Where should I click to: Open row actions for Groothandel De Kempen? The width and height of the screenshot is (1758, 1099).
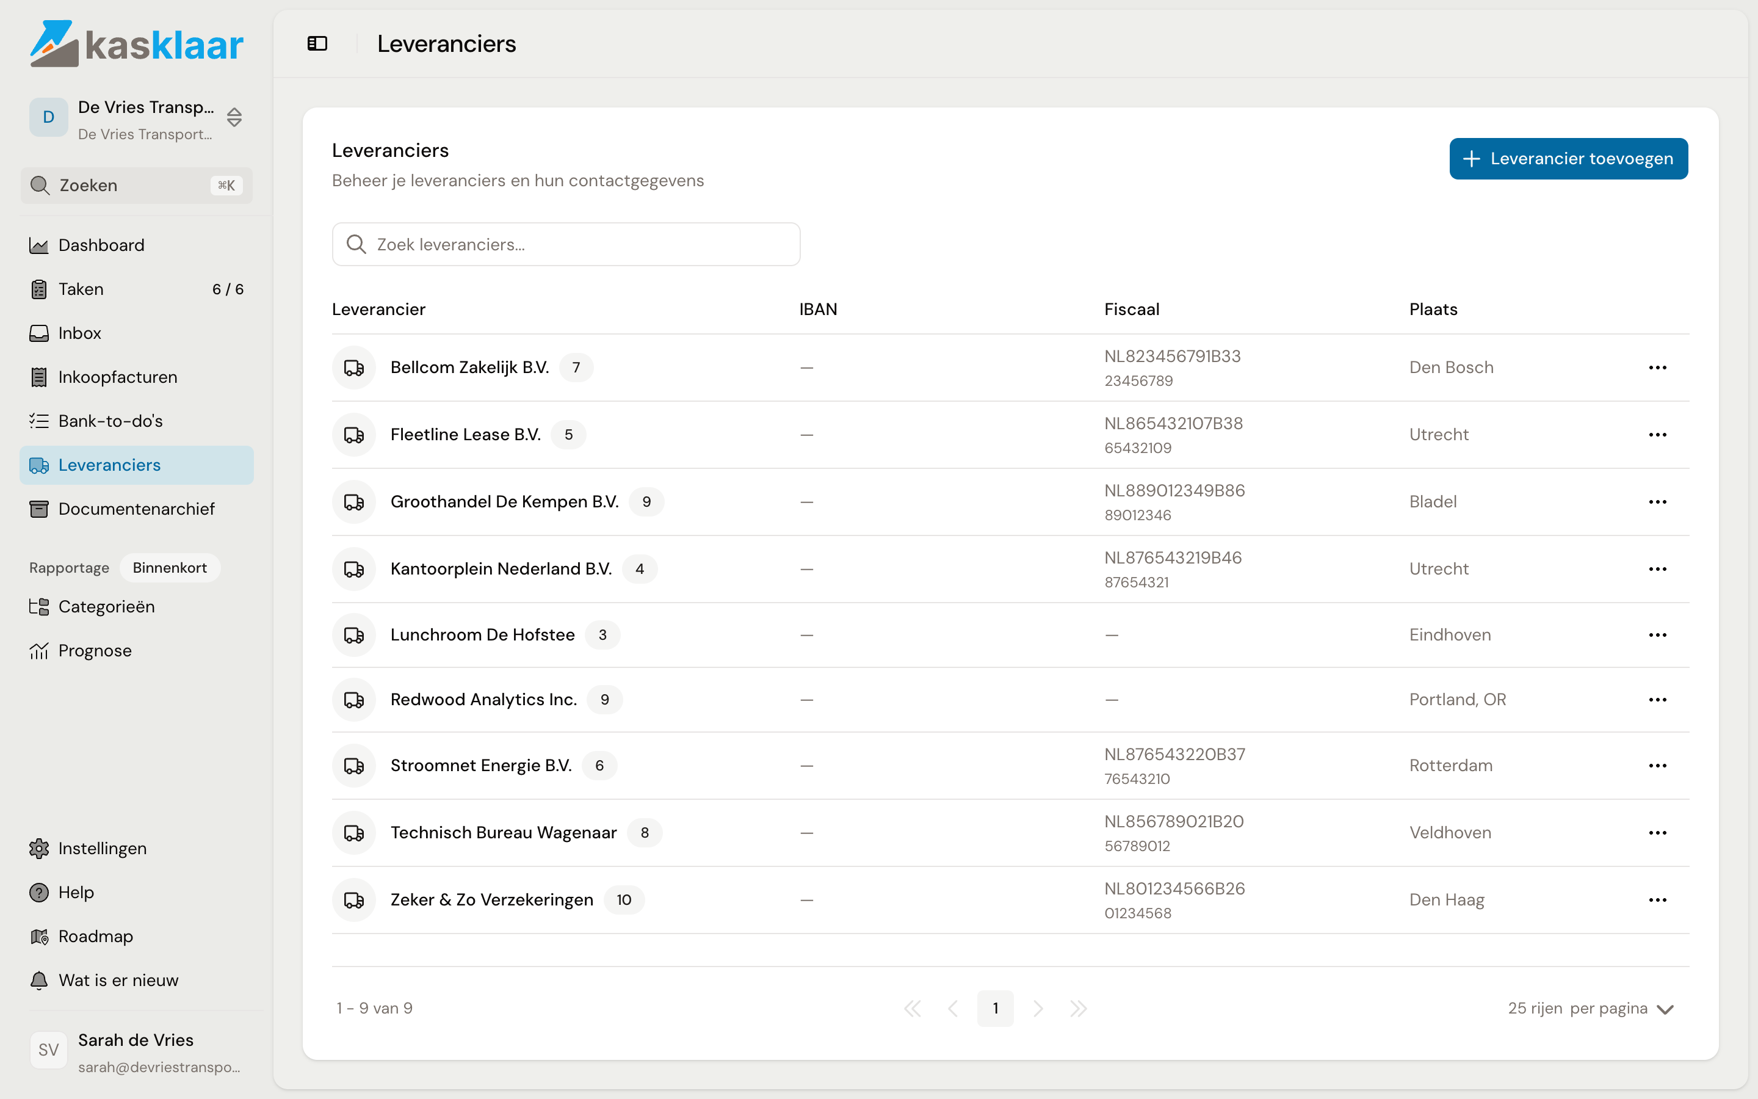pos(1658,501)
